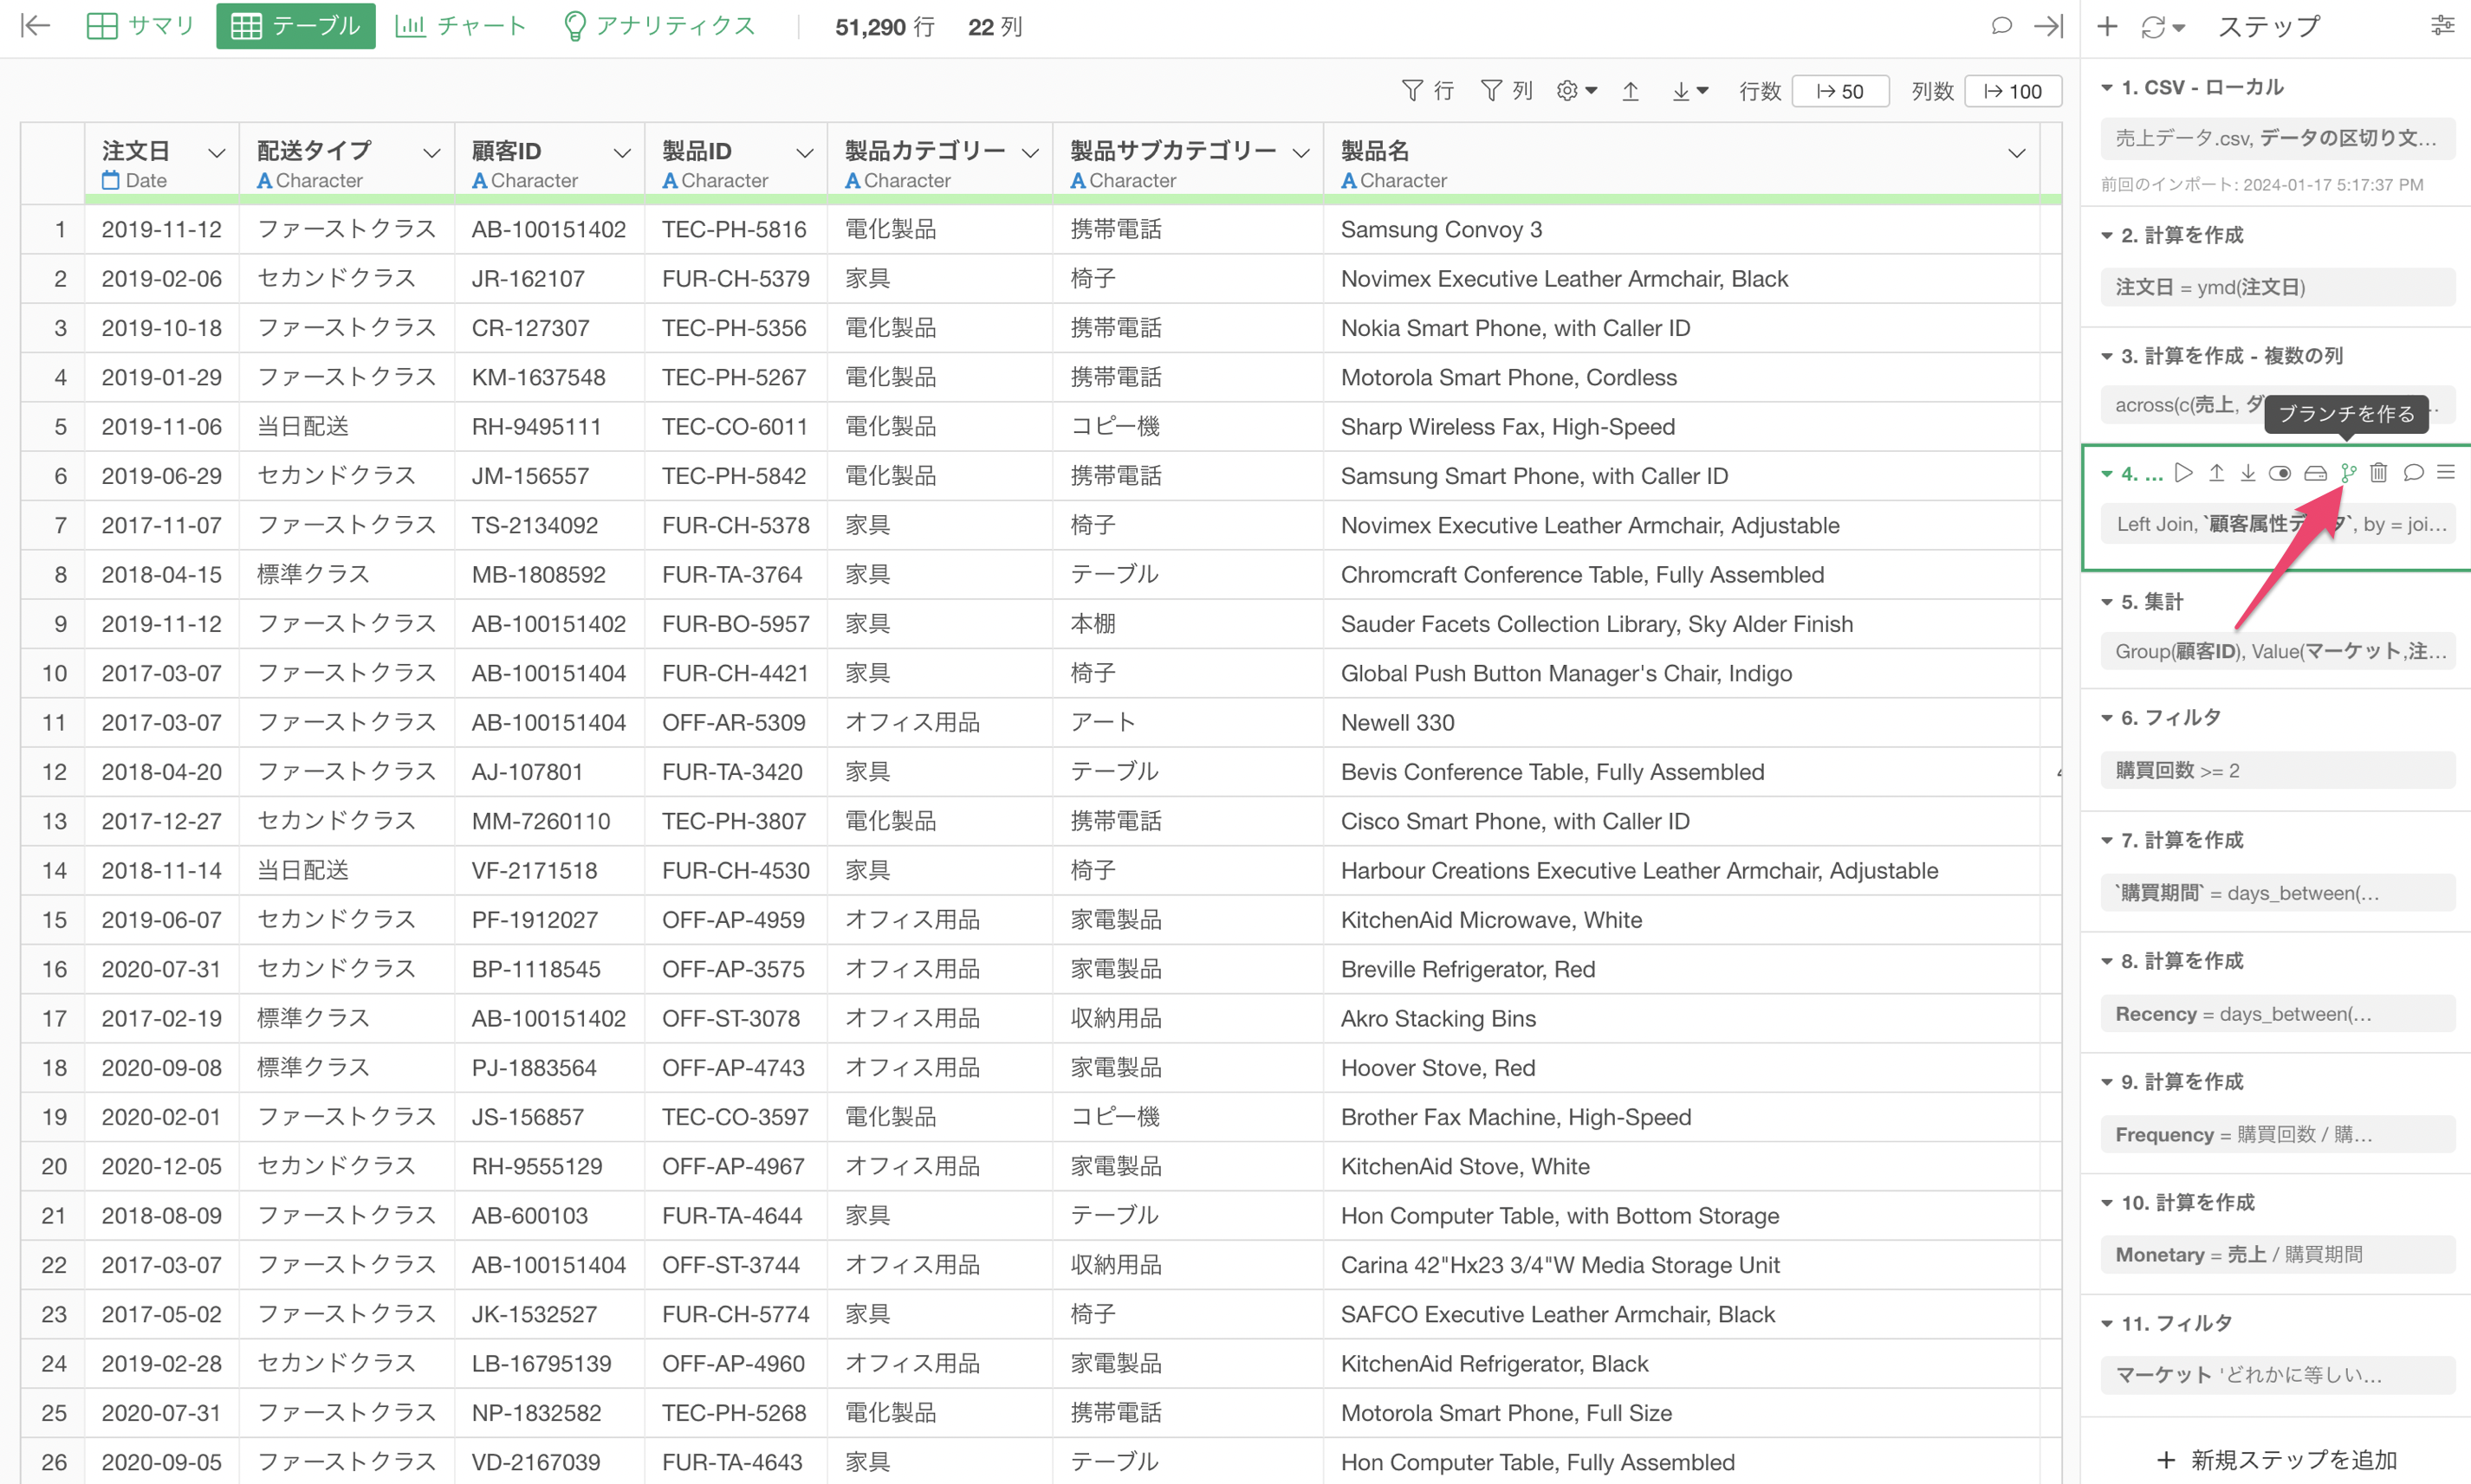Click the upload arrow icon in table toolbar
Viewport: 2471px width, 1484px height.
click(1631, 91)
